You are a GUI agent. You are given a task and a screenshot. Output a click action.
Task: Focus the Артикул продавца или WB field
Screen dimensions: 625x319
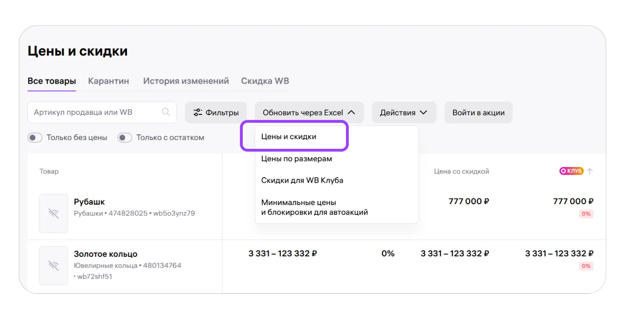[x=95, y=113]
